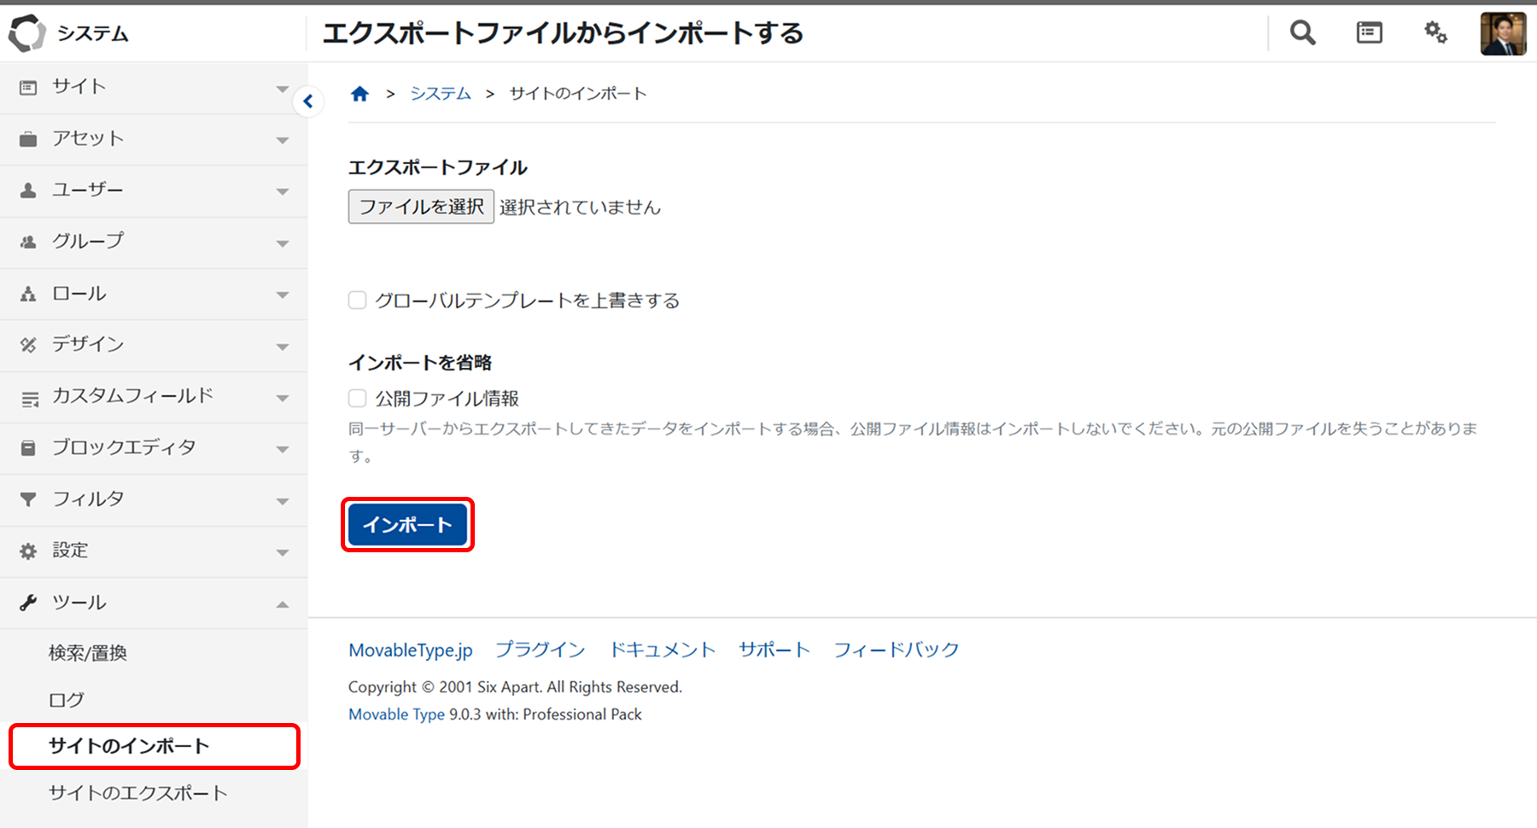
Task: Click the gear icon beside 設定
Action: 28,551
